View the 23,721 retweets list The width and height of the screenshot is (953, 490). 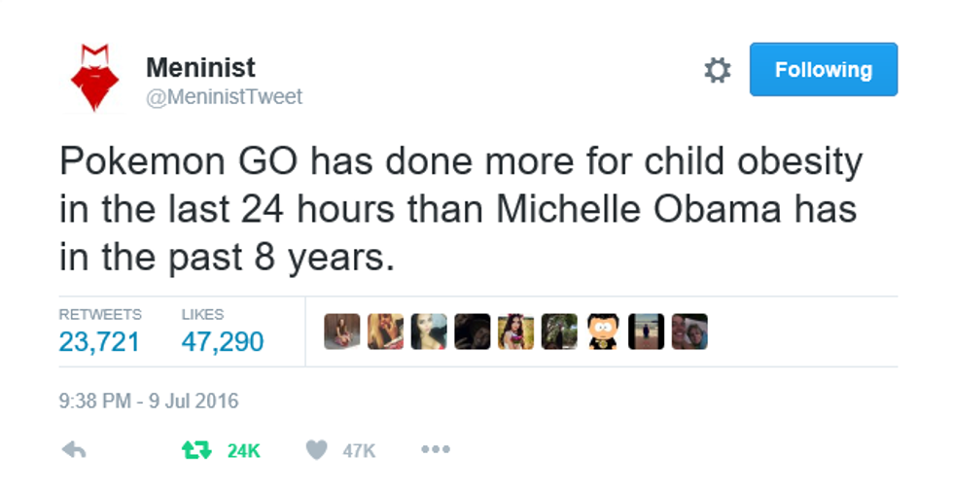coord(99,341)
